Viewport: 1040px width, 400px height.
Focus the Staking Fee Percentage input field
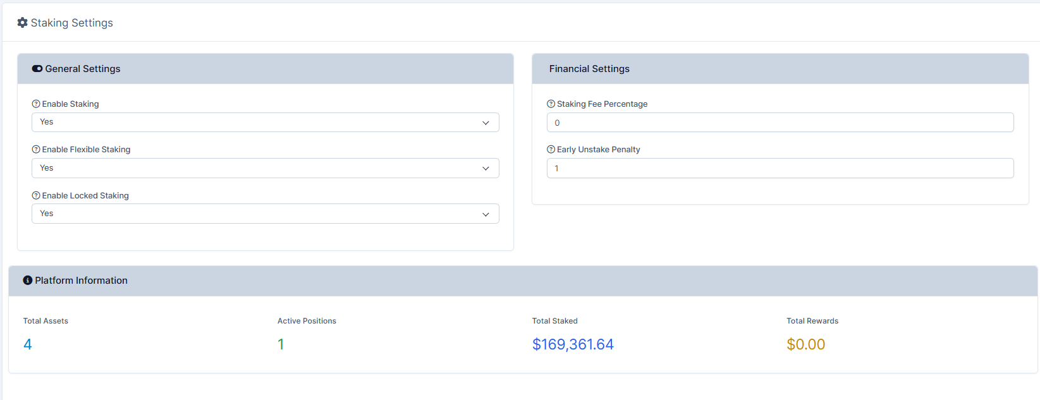click(x=780, y=123)
